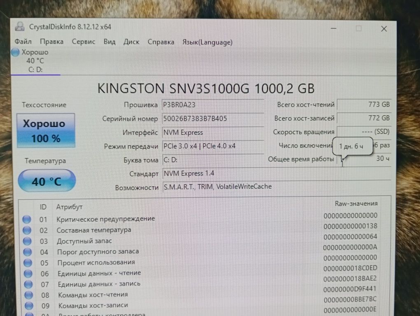
Task: Click raw value 0000000000138
Action: (350, 226)
